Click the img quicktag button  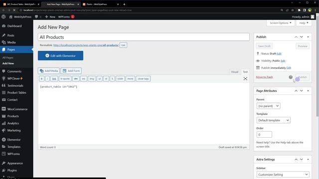[x=92, y=79]
